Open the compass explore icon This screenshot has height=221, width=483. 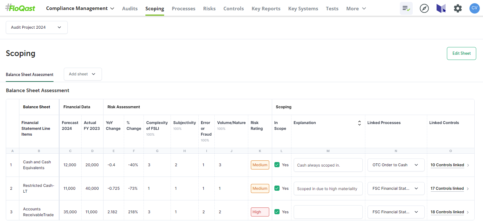point(424,8)
